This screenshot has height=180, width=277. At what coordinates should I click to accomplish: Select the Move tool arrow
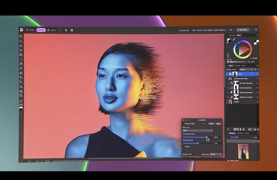[x=21, y=41]
